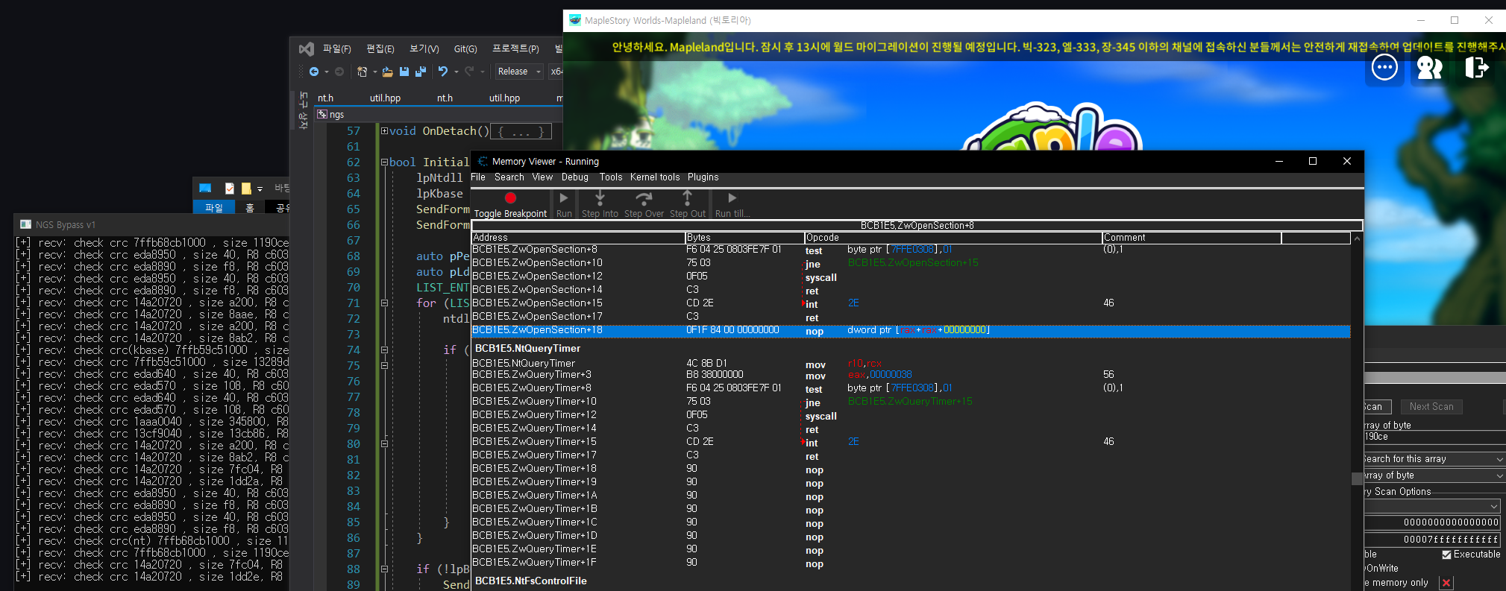1506x591 pixels.
Task: Collapse the for loop block at line 71
Action: (x=384, y=303)
